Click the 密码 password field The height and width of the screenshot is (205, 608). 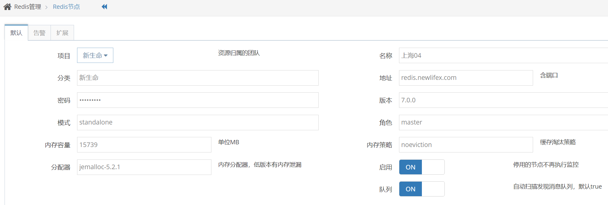tap(198, 100)
